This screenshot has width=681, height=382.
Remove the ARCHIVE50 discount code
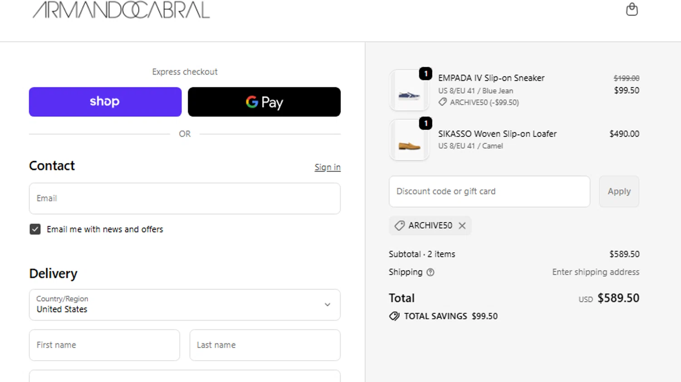pos(462,226)
